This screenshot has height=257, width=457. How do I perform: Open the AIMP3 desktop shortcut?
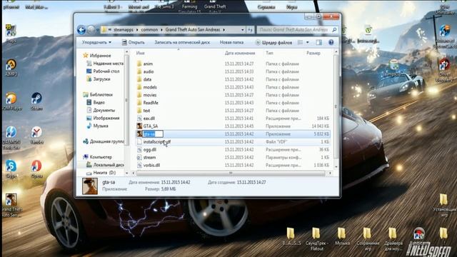coord(11,67)
